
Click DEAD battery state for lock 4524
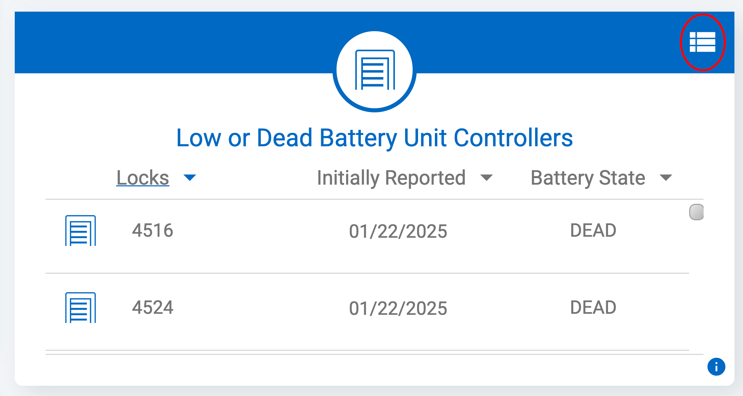(593, 307)
